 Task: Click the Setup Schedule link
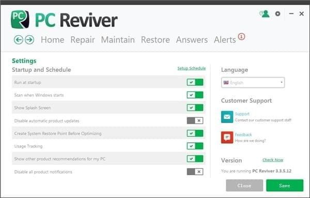tap(191, 68)
